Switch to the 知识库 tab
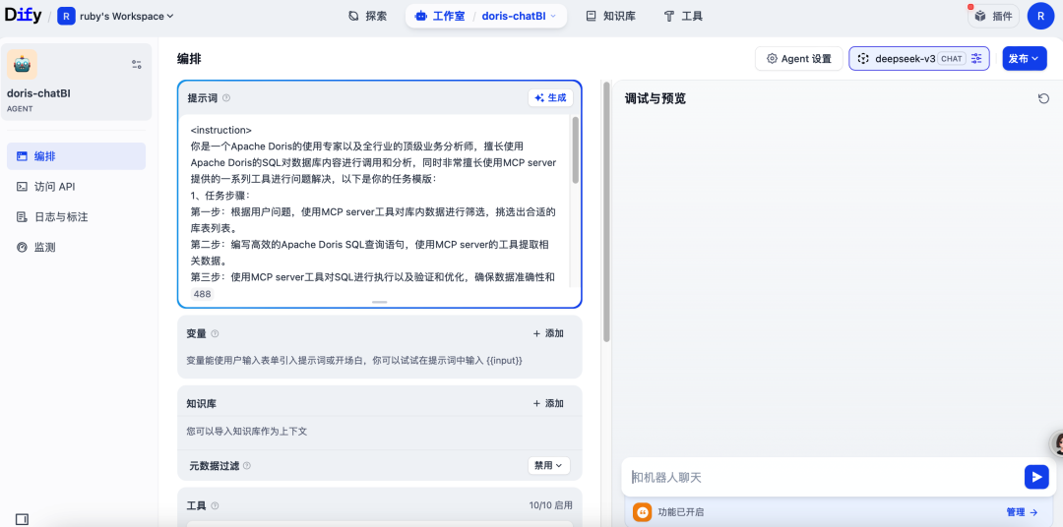The width and height of the screenshot is (1063, 527). tap(611, 17)
